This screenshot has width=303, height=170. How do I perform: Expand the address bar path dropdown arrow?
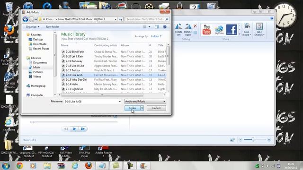116,19
